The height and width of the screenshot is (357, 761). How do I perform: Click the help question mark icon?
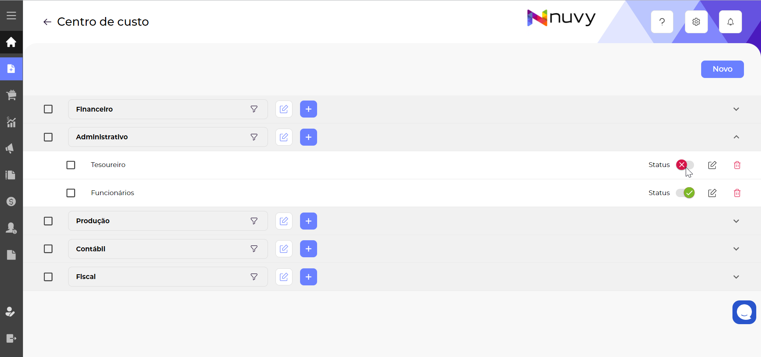coord(662,22)
